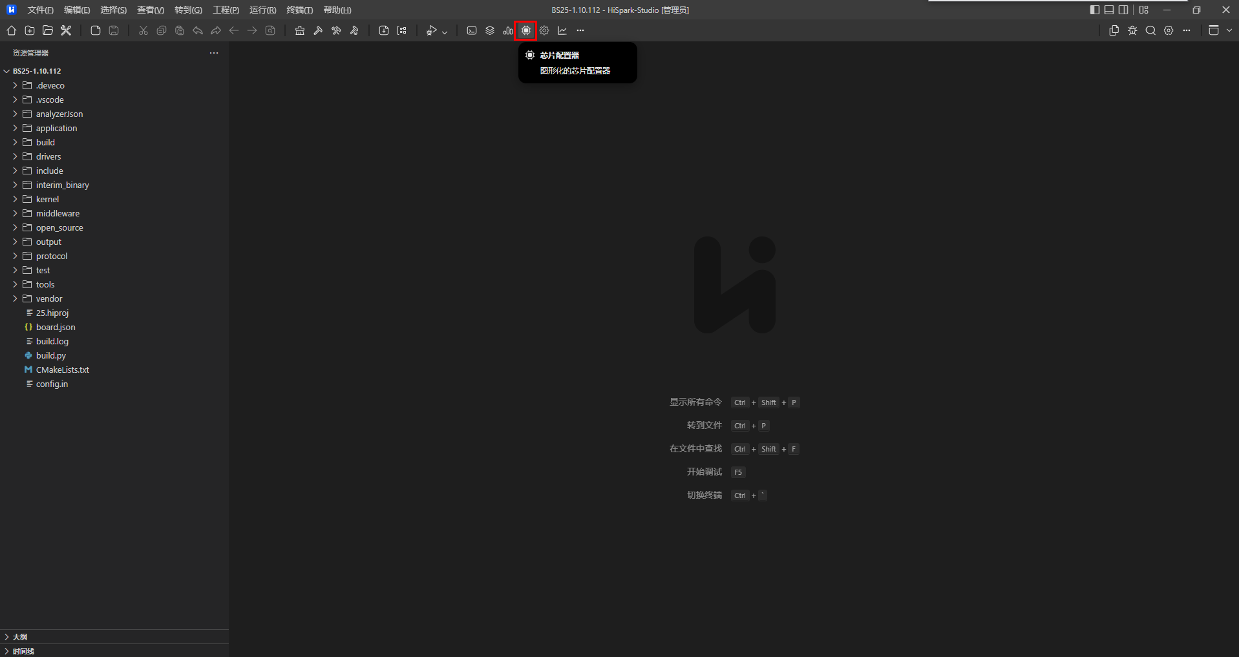
Task: Open the terminal icon in toolbar
Action: (472, 30)
